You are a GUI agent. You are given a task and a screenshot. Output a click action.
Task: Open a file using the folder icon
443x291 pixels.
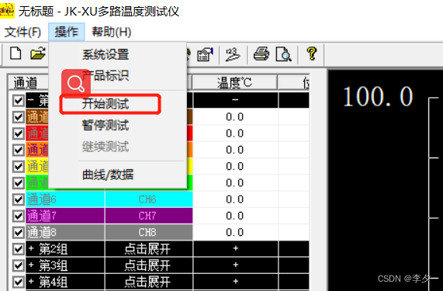(38, 54)
